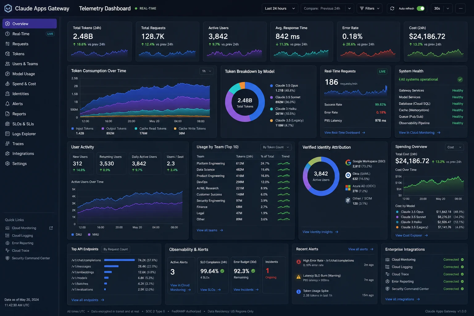Click the yellow Latency SLO Burn warning icon
The height and width of the screenshot is (316, 474).
click(298, 277)
